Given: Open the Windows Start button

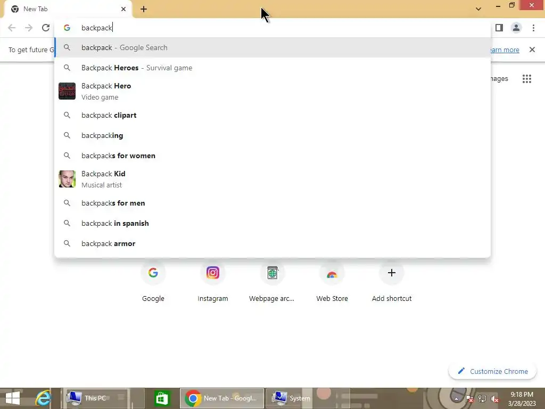Looking at the screenshot, I should 13,398.
